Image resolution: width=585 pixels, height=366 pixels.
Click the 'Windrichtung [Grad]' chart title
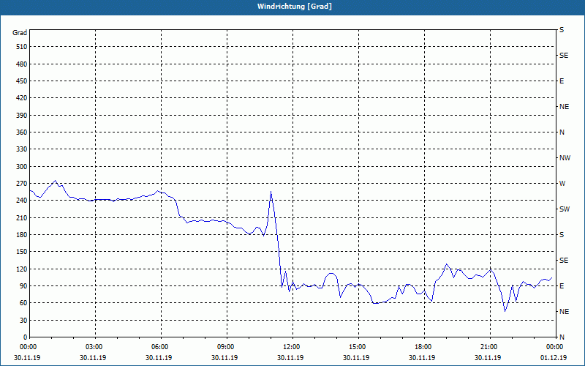pyautogui.click(x=295, y=7)
